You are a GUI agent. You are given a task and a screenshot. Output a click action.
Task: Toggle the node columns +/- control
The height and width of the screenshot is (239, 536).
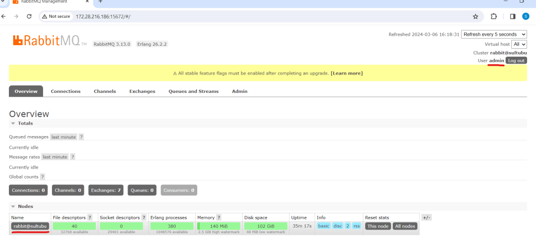pyautogui.click(x=426, y=217)
